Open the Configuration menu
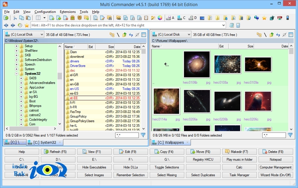This screenshot has height=188, width=298. pos(45,12)
